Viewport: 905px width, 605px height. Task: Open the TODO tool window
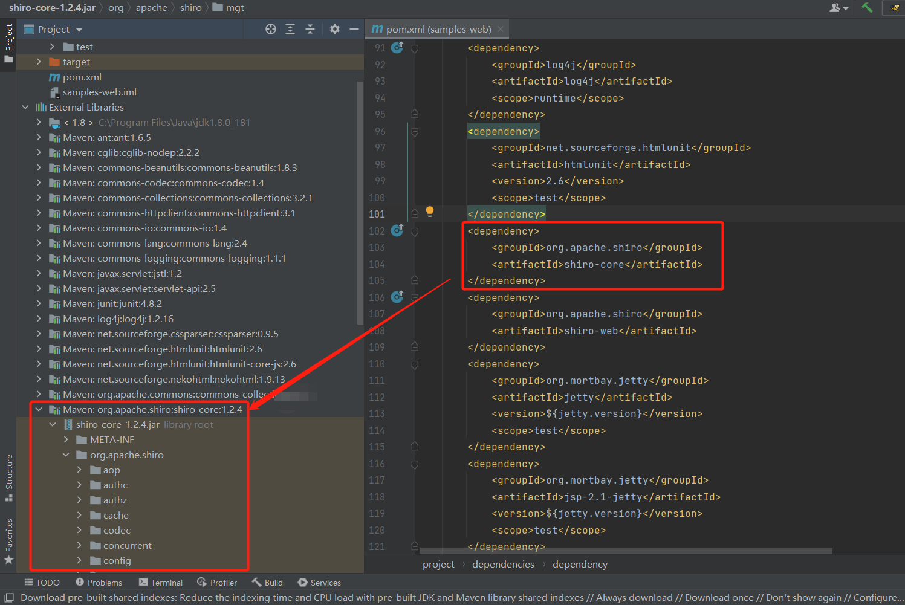(x=42, y=583)
